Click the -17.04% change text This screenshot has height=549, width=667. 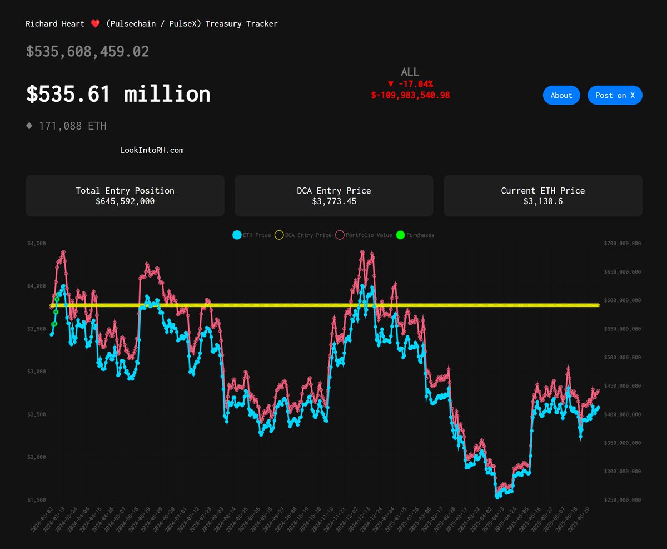click(x=415, y=84)
